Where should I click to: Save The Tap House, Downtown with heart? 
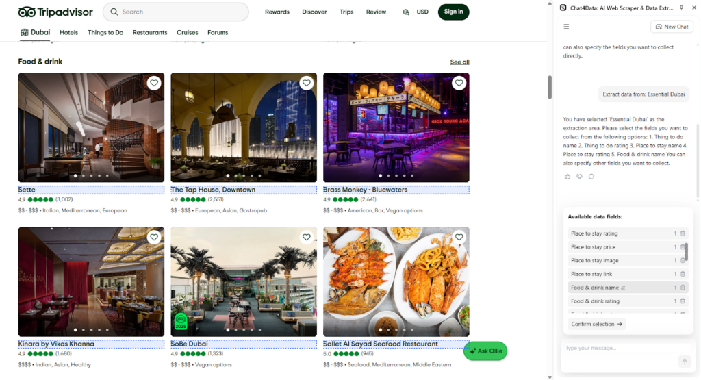point(306,83)
